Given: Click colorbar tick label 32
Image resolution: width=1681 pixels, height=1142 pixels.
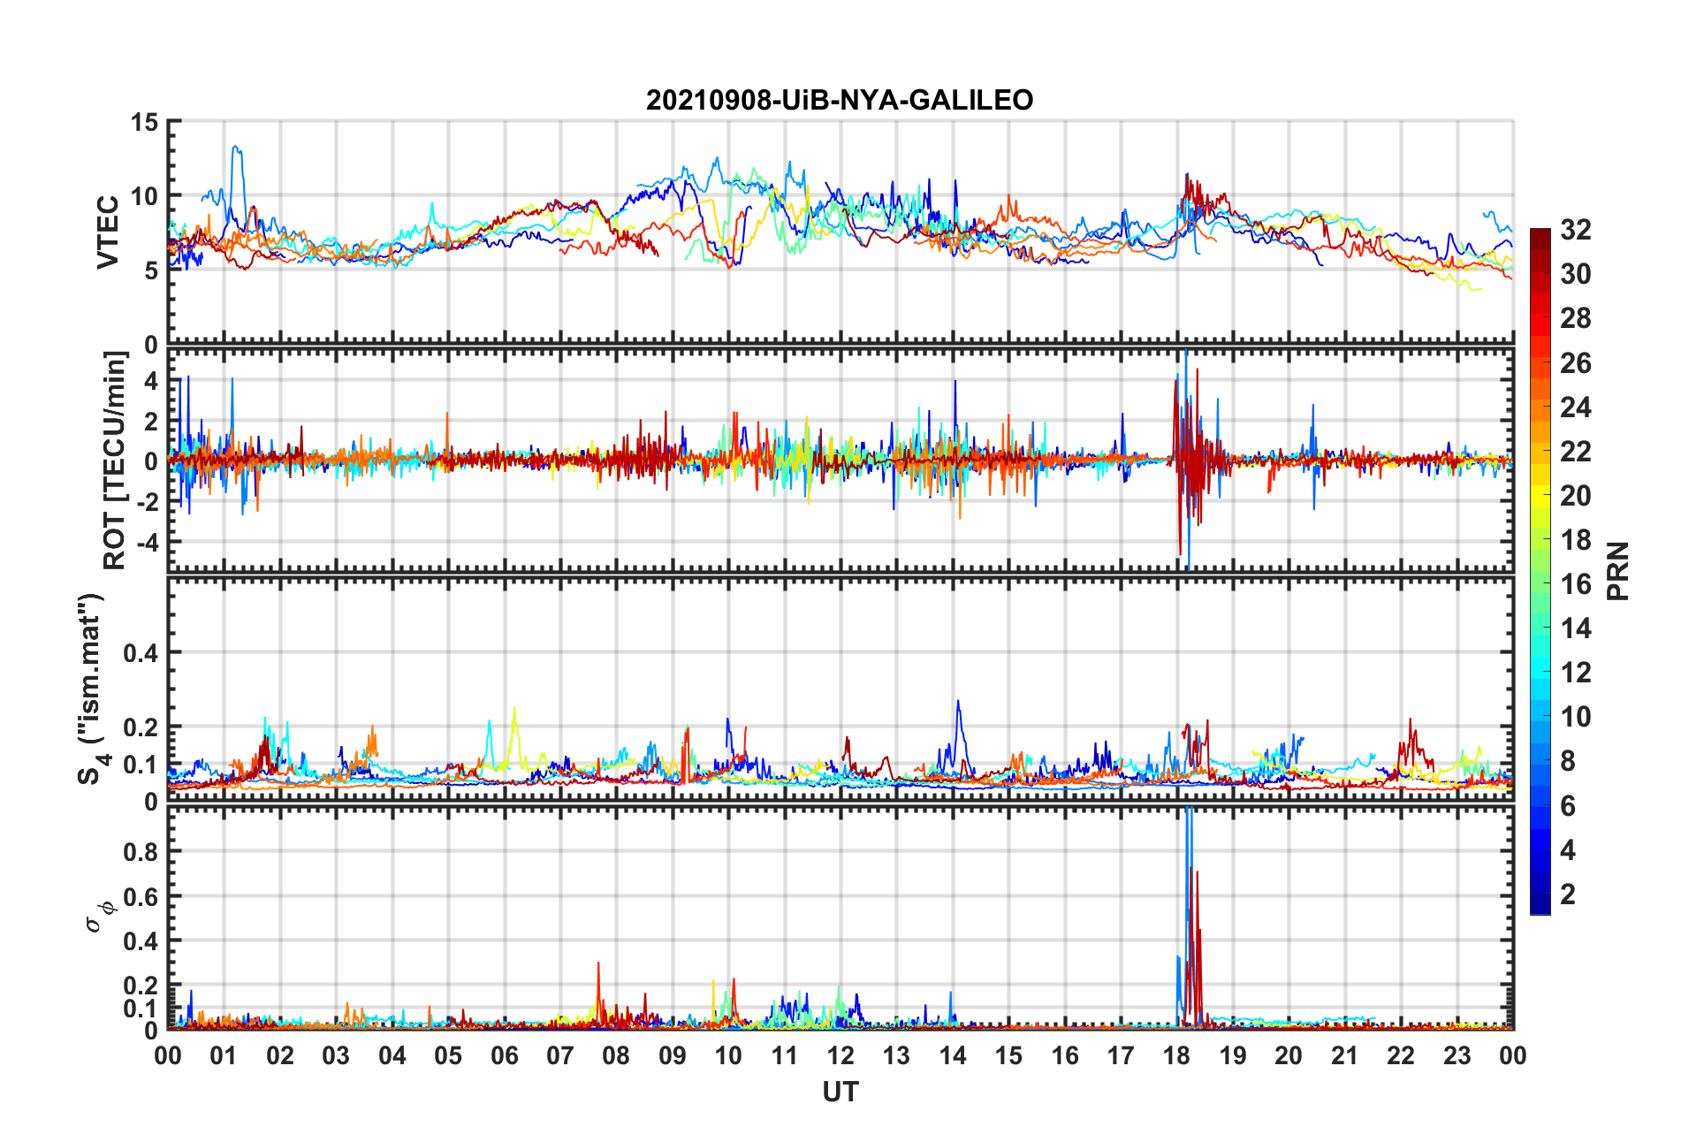Looking at the screenshot, I should [x=1576, y=230].
